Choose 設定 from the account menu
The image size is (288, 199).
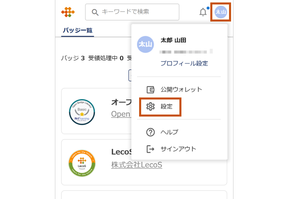pyautogui.click(x=166, y=107)
